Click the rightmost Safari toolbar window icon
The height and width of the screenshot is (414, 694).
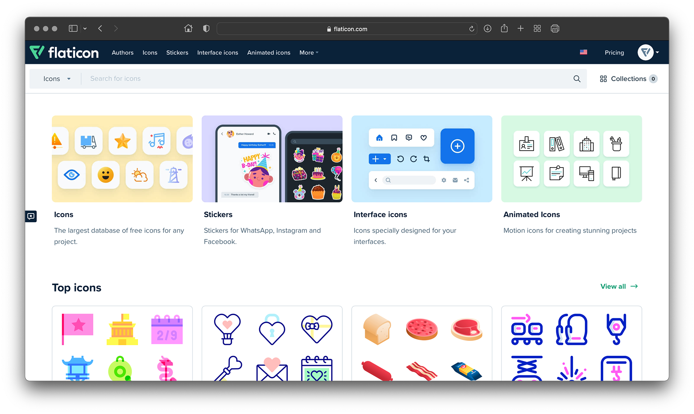click(555, 29)
